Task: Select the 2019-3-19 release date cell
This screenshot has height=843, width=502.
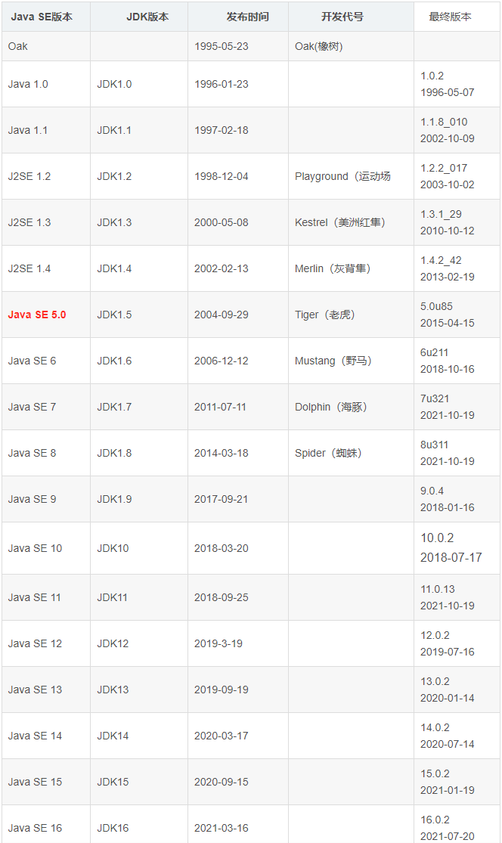Action: click(x=218, y=643)
